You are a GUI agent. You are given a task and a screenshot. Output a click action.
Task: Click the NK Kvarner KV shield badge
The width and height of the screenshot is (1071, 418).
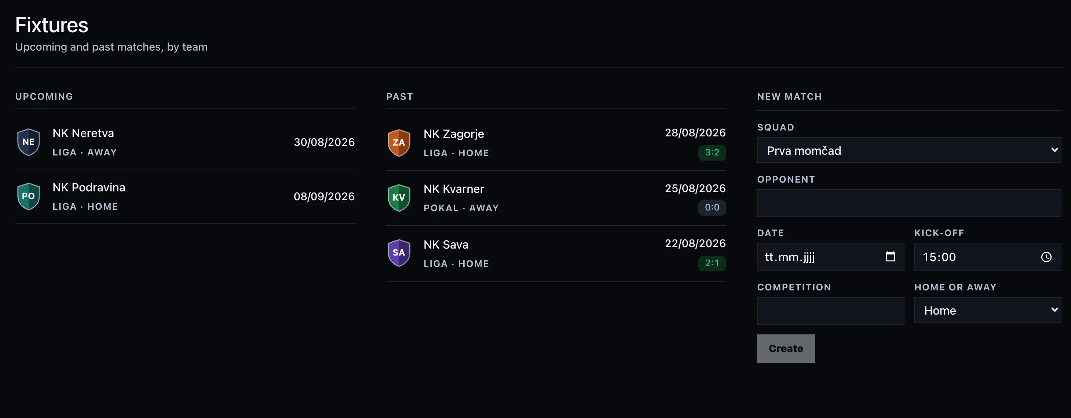[399, 198]
